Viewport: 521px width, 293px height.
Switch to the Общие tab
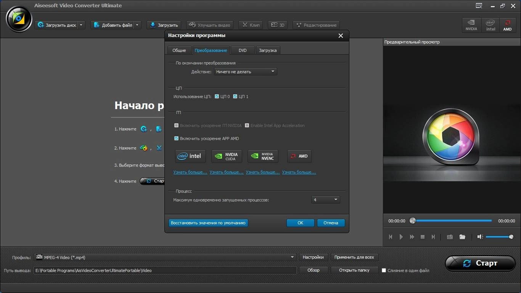coord(179,50)
